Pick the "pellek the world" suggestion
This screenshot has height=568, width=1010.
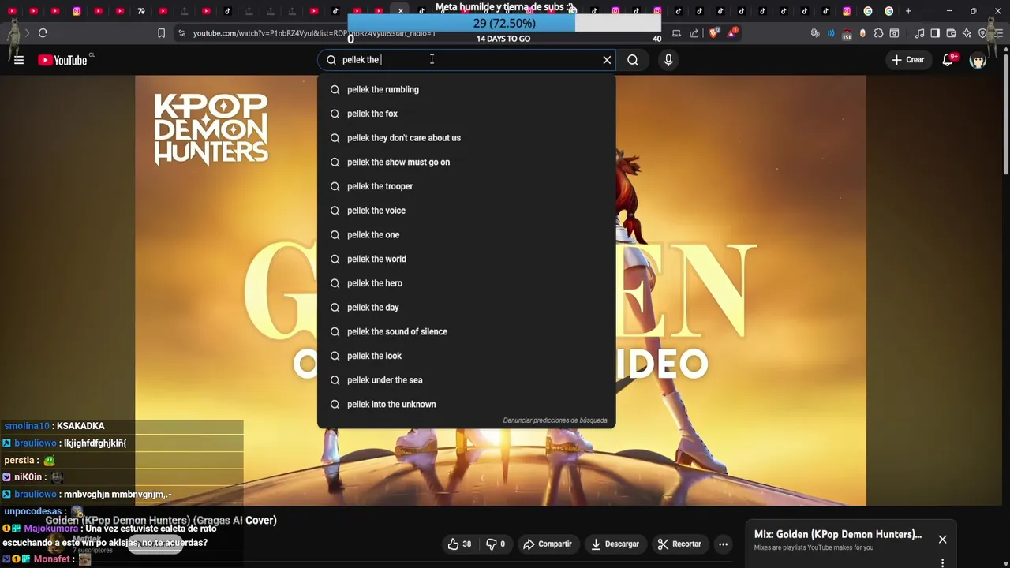466,259
